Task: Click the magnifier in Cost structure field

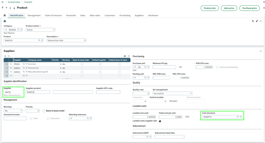Action: tap(238, 117)
